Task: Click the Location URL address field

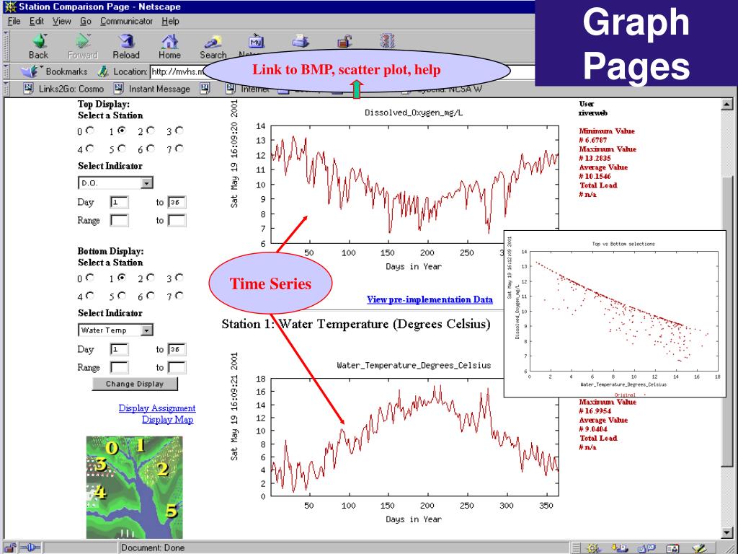Action: (342, 71)
